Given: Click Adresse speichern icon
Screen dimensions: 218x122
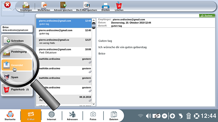Looking at the screenshot, I should click(63, 6).
